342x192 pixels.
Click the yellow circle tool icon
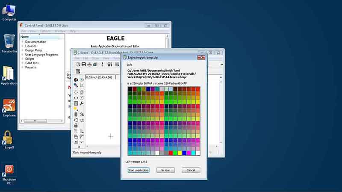tap(76, 109)
